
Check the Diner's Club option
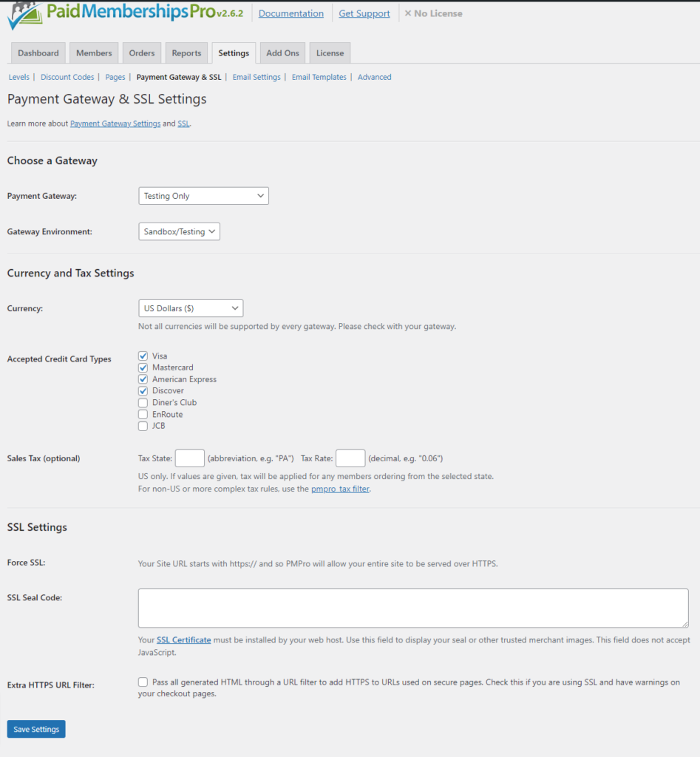pos(143,402)
